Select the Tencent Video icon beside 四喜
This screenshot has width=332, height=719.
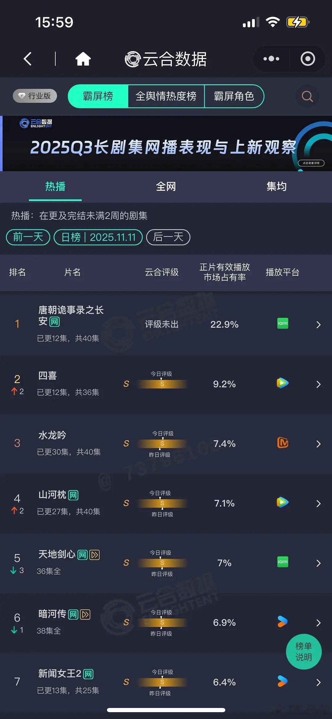[282, 383]
